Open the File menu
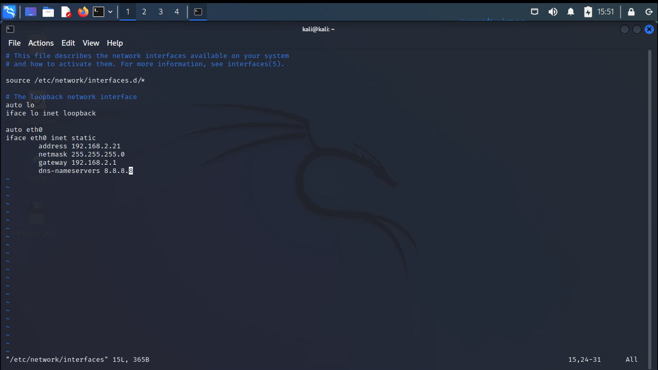Image resolution: width=658 pixels, height=370 pixels. click(14, 43)
